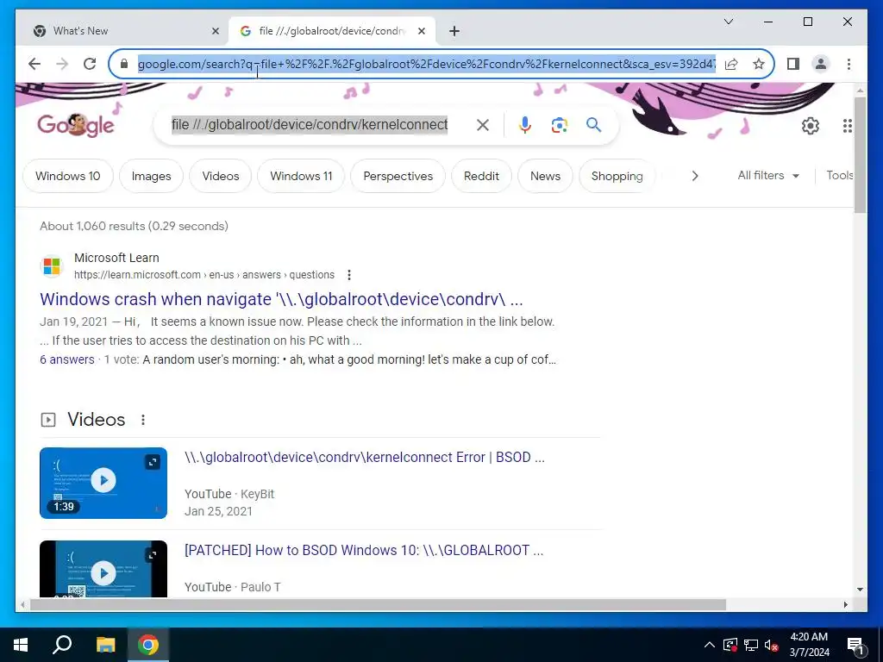
Task: Open Windows crash when navigate result
Action: tap(281, 299)
